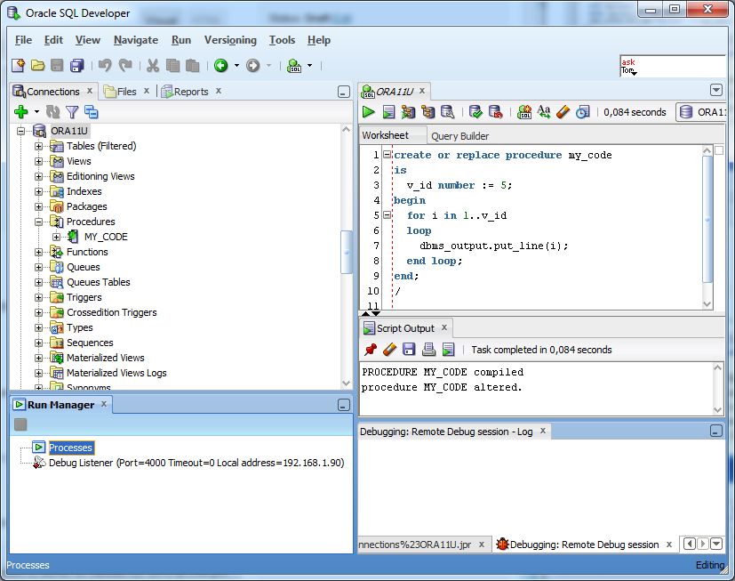Image resolution: width=735 pixels, height=581 pixels.
Task: Click the Clear eraser icon in worksheet toolbar
Action: tap(563, 112)
